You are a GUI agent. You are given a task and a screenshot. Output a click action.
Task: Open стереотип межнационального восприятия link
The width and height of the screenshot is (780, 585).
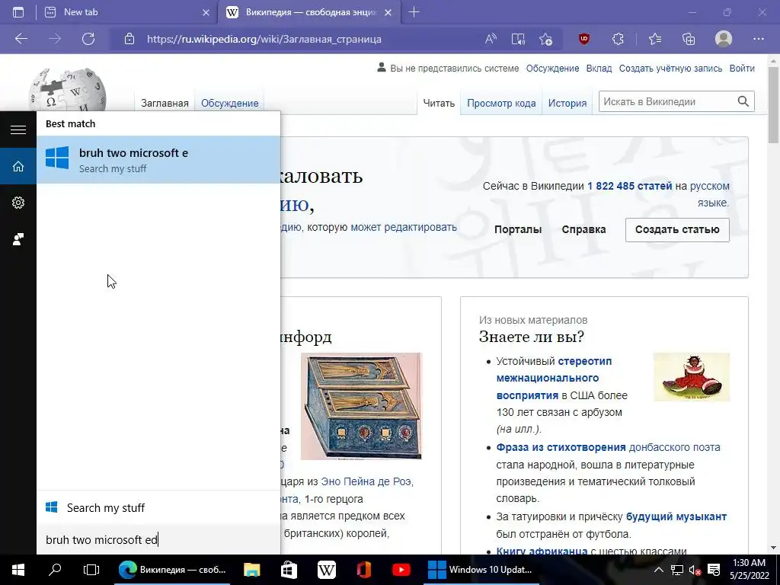click(554, 378)
